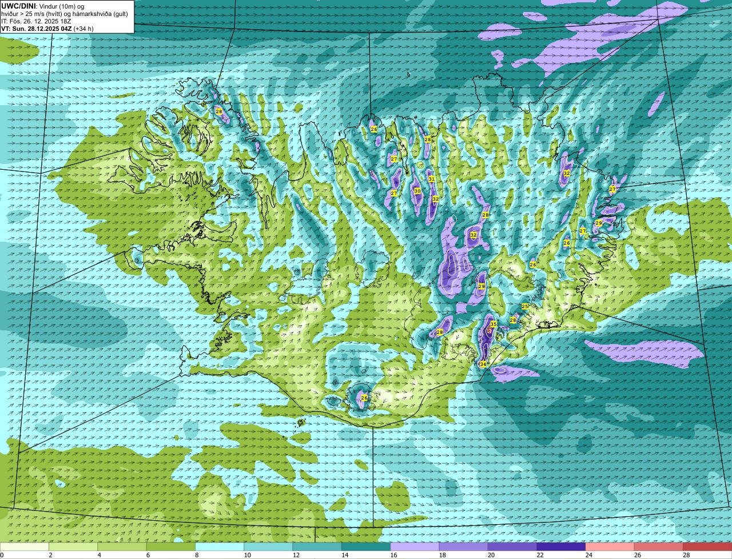Viewport: 732px width, 559px height.
Task: Select the yellow 31 gust marker
Action: pos(432,179)
